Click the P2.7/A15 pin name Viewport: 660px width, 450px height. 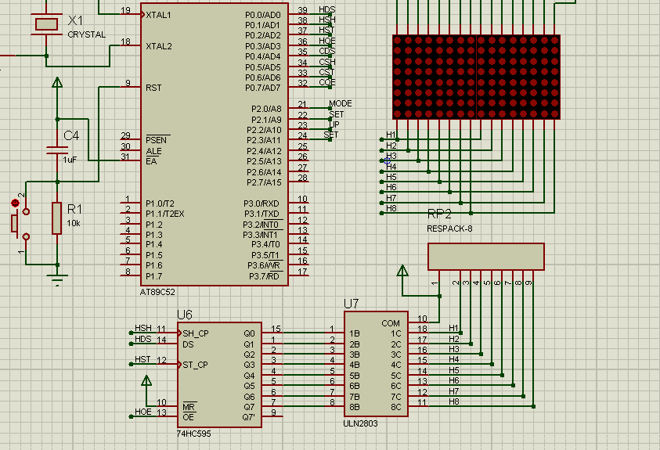(x=264, y=182)
